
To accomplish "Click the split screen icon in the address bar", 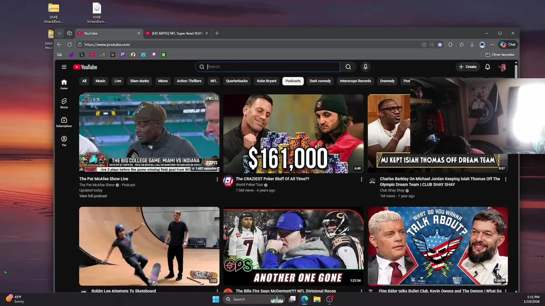I will (424, 44).
